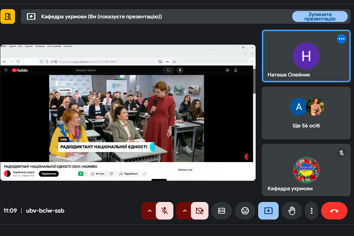Click the YouTube search magnifier icon
This screenshot has width=354, height=236.
pos(169,70)
